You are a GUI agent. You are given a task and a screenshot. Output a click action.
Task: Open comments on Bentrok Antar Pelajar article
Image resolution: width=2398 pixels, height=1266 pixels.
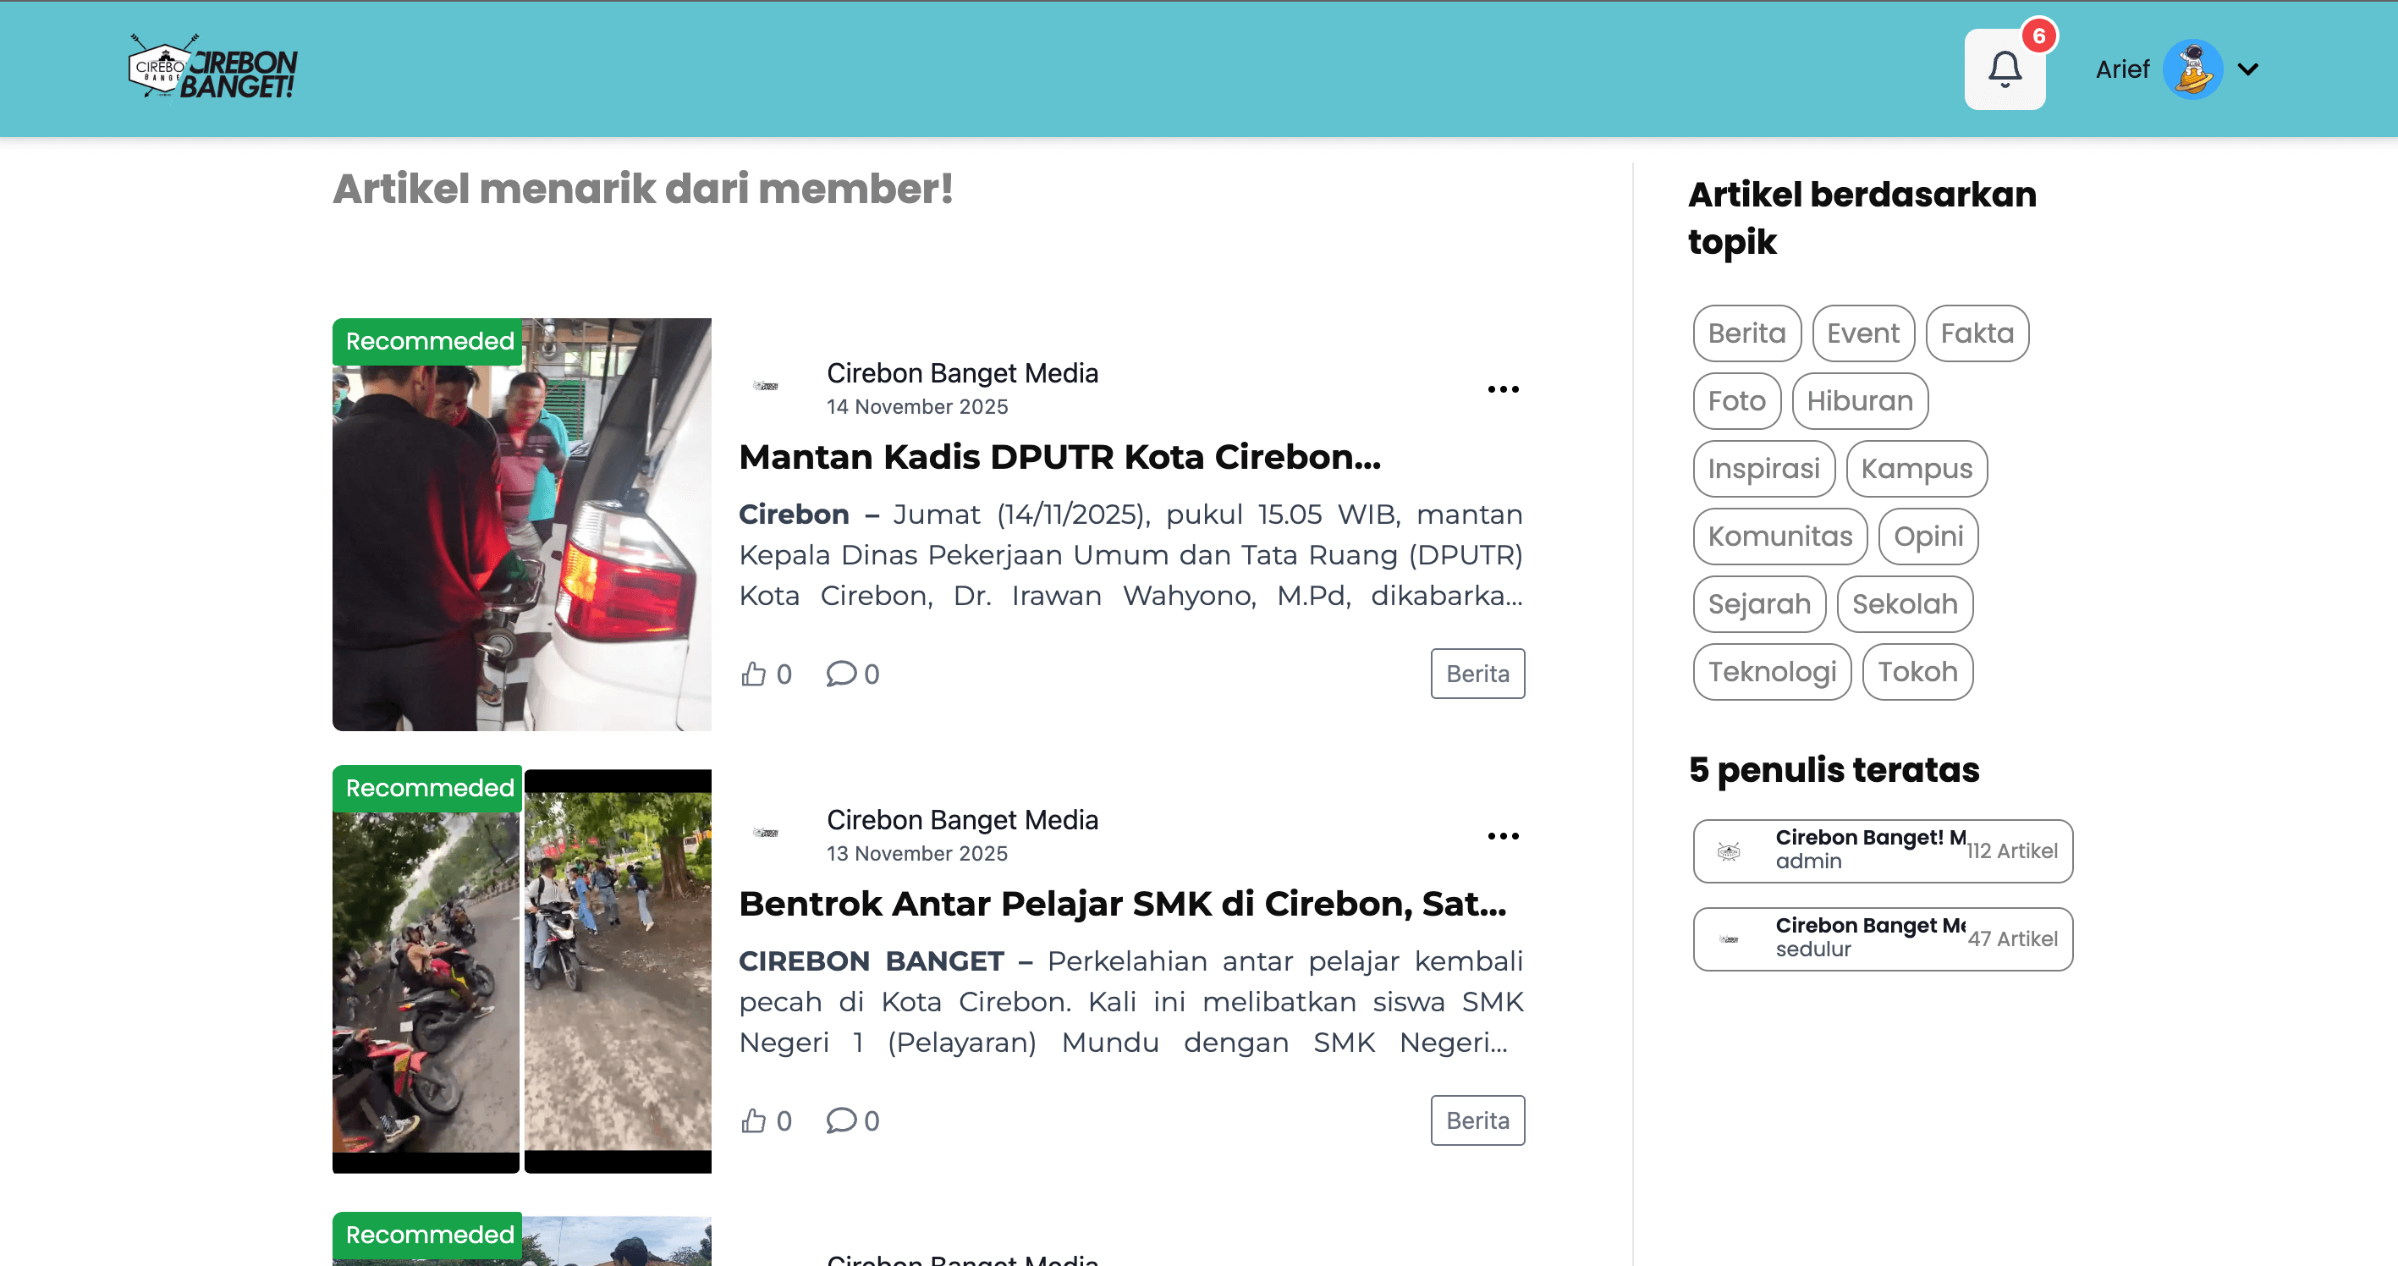(x=840, y=1120)
